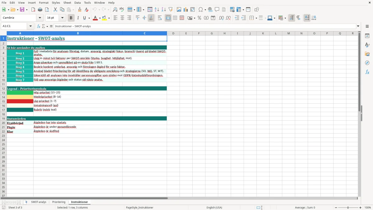Click the Copy icon
Image resolution: width=373 pixels, height=210 pixels.
point(62,10)
